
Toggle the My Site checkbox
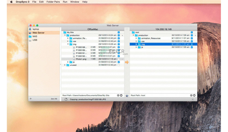119,32
